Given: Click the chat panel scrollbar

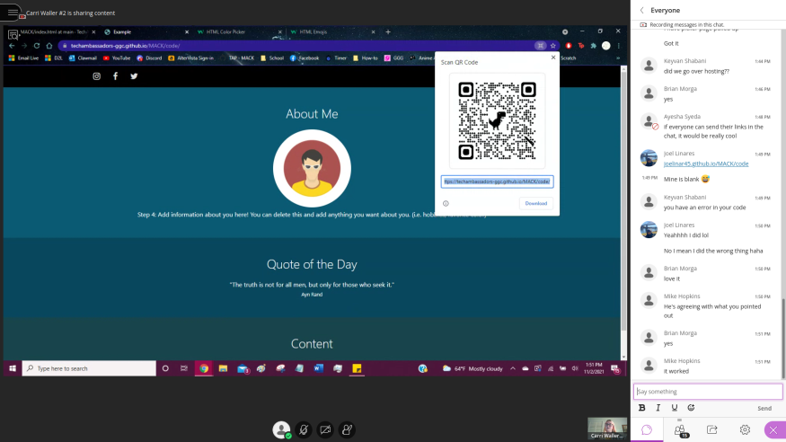Looking at the screenshot, I should [x=783, y=339].
